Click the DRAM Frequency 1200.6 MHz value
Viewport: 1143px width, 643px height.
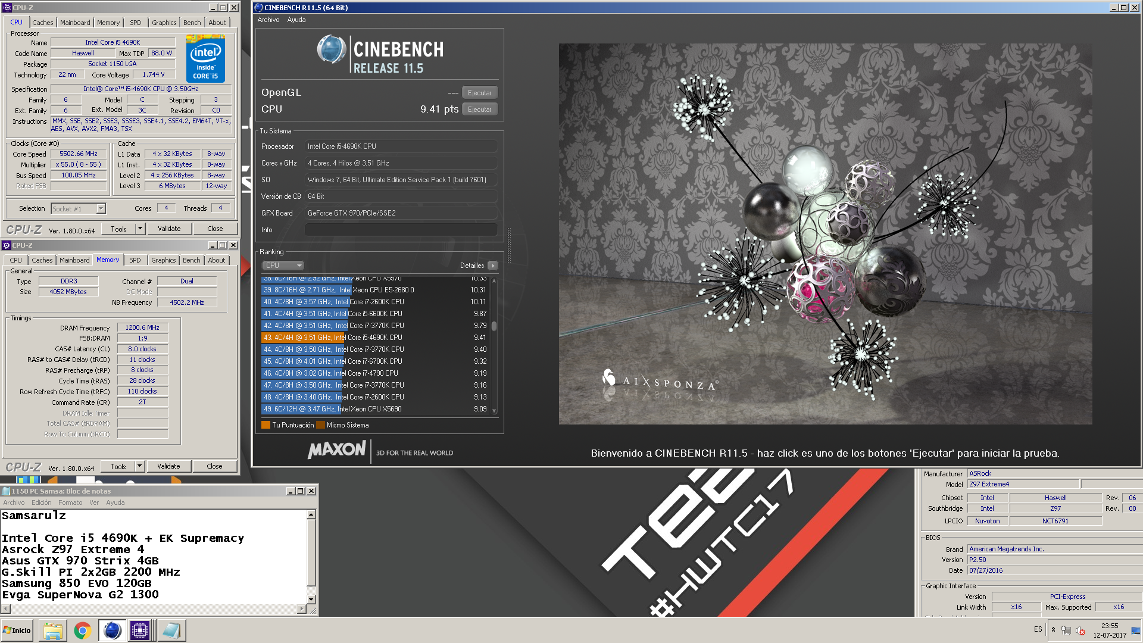click(142, 328)
